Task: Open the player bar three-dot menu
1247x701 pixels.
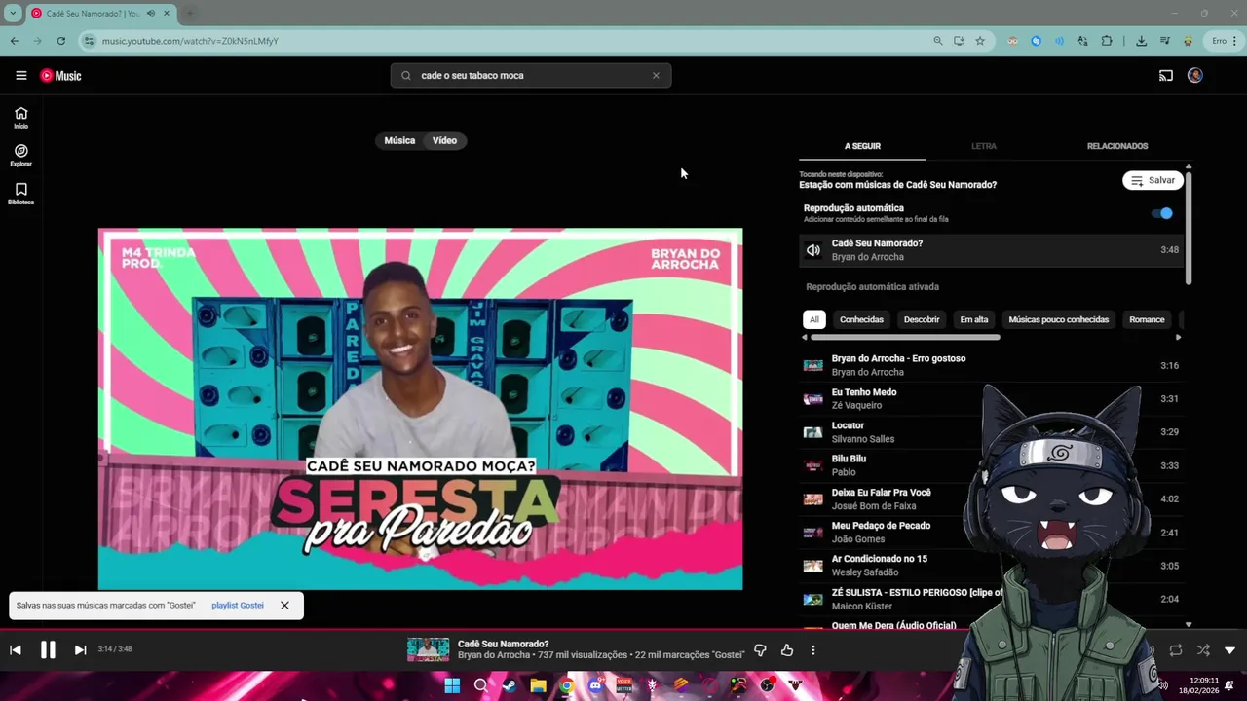Action: pos(813,650)
